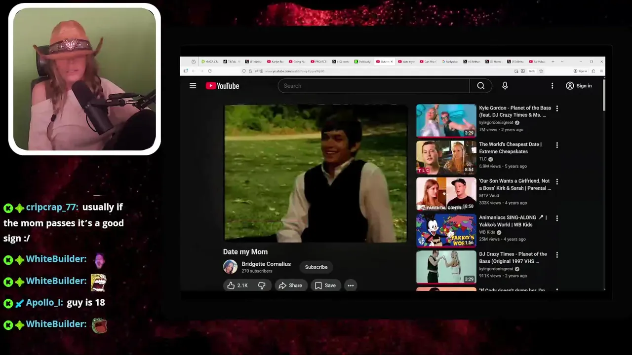Viewport: 632px width, 355px height.
Task: Switch to the Politically browser tab
Action: point(362,62)
